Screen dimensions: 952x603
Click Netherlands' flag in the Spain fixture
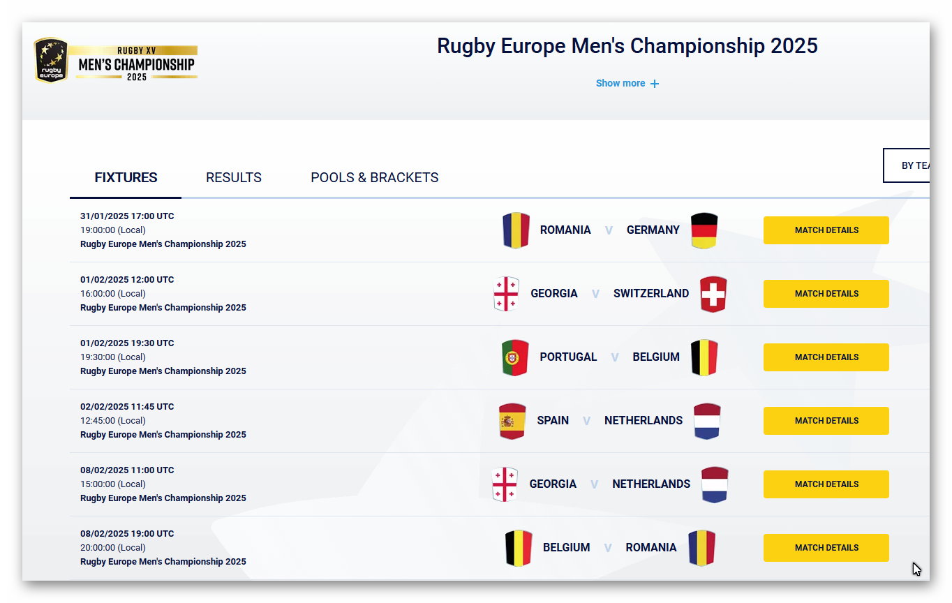pos(706,421)
